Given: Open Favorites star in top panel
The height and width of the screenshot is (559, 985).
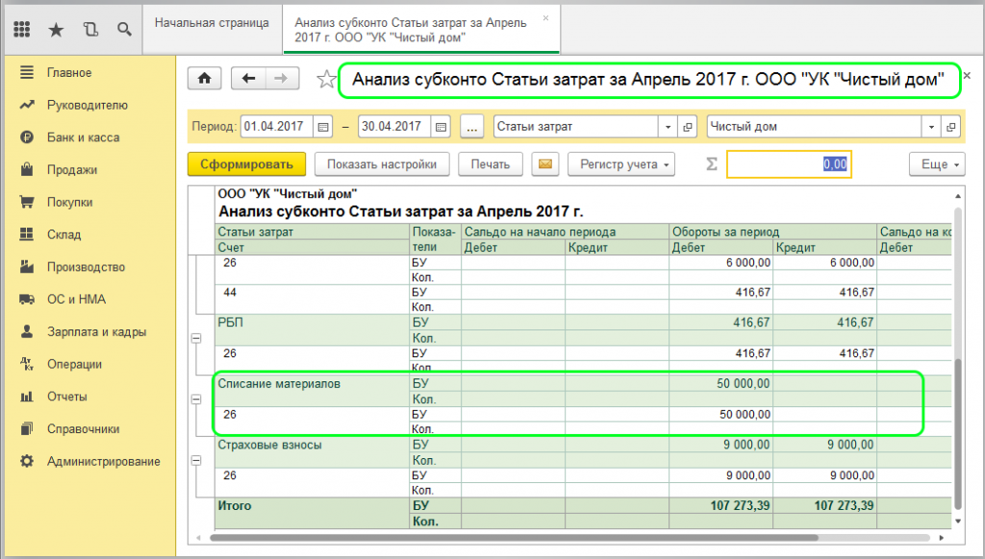Looking at the screenshot, I should pyautogui.click(x=56, y=29).
